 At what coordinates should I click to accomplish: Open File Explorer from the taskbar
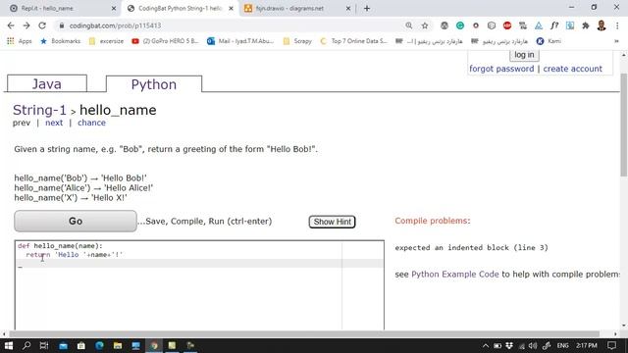pos(118,345)
